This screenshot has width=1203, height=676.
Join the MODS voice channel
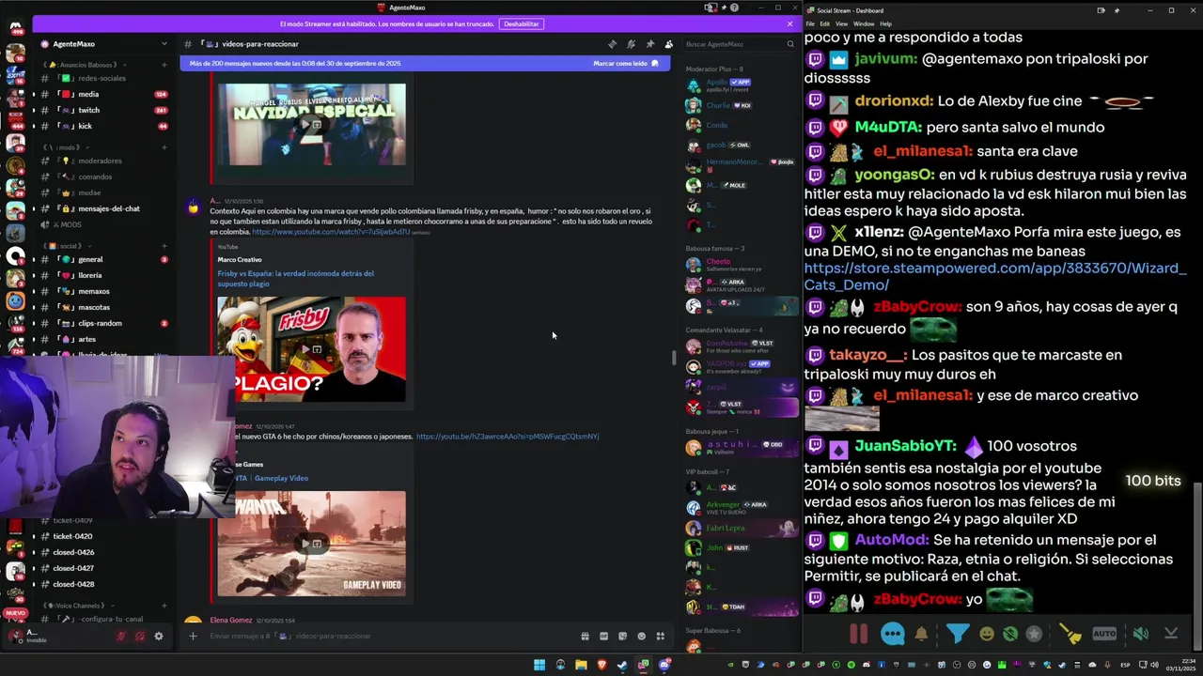pyautogui.click(x=103, y=224)
